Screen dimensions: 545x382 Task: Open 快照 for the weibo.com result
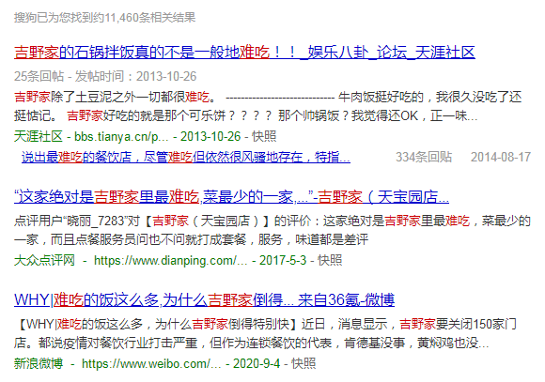coord(304,363)
